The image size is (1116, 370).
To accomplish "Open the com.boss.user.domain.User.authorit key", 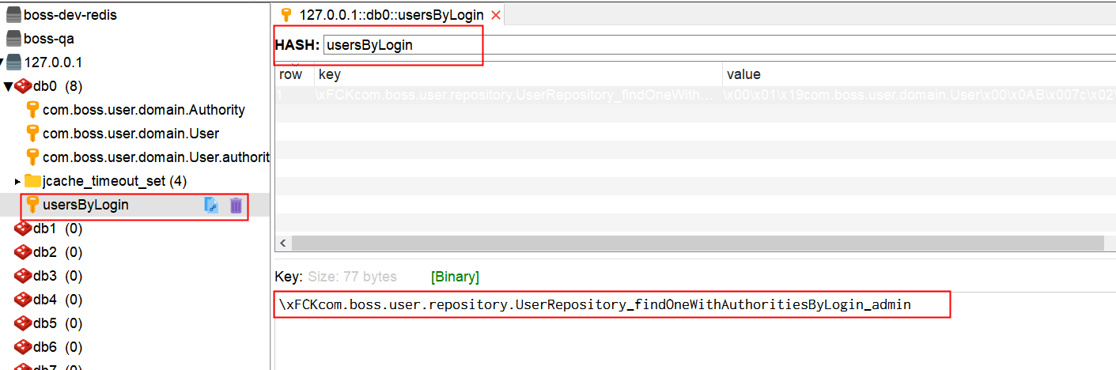I will (156, 157).
